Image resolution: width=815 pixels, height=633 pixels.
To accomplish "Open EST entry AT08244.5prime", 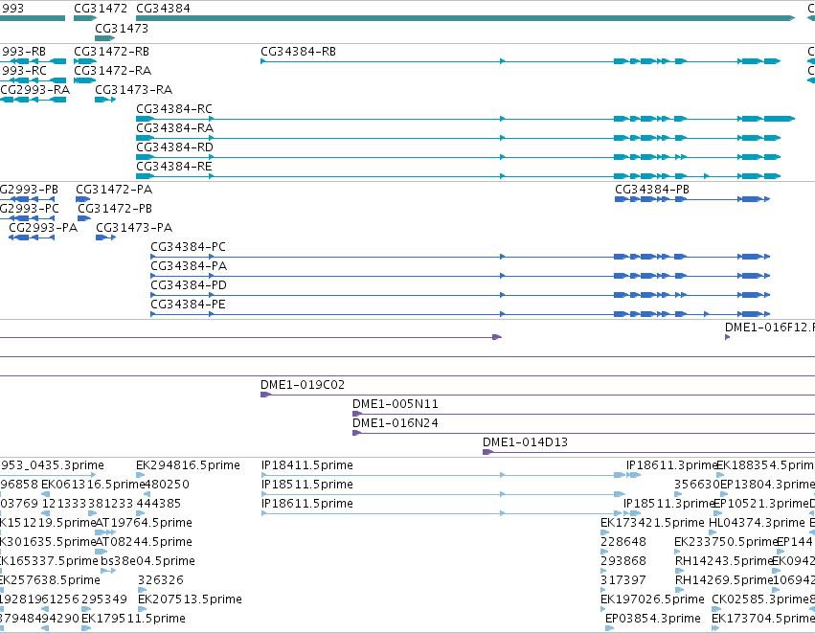I will click(144, 543).
